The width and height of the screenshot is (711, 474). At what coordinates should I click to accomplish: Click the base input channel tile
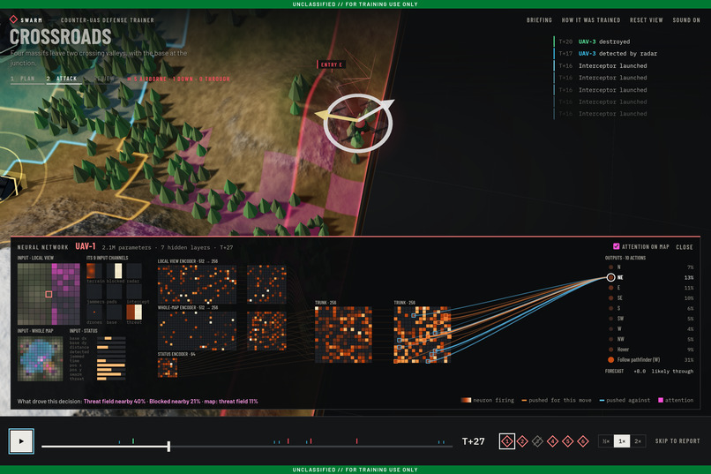click(x=115, y=312)
